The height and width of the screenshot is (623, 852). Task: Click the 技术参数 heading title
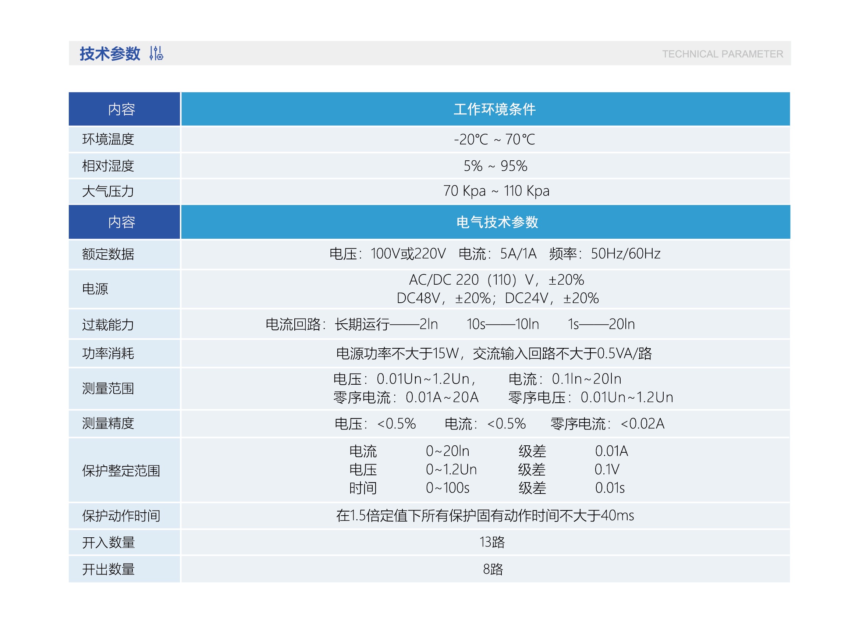click(x=110, y=54)
